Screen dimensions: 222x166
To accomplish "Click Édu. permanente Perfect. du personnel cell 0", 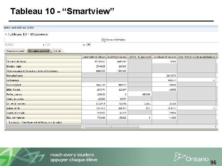I will 140,117.
